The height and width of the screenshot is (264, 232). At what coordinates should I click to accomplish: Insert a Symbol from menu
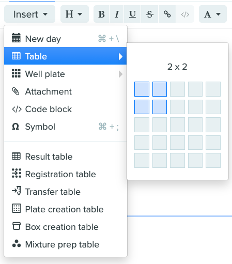click(65, 127)
